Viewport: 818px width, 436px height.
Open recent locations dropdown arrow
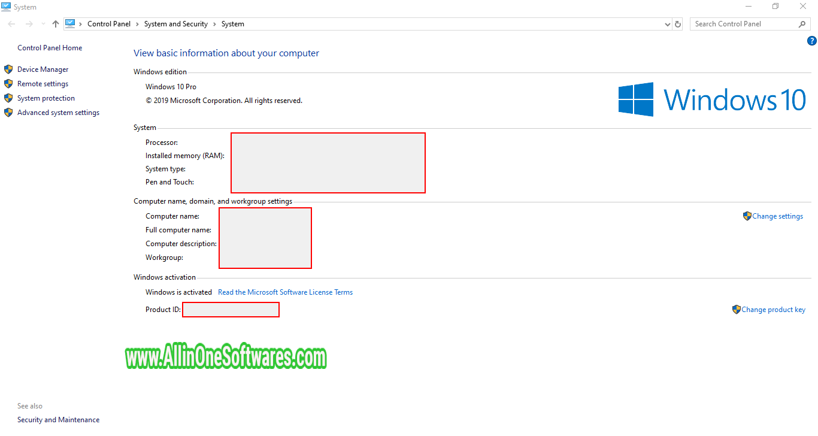(43, 24)
